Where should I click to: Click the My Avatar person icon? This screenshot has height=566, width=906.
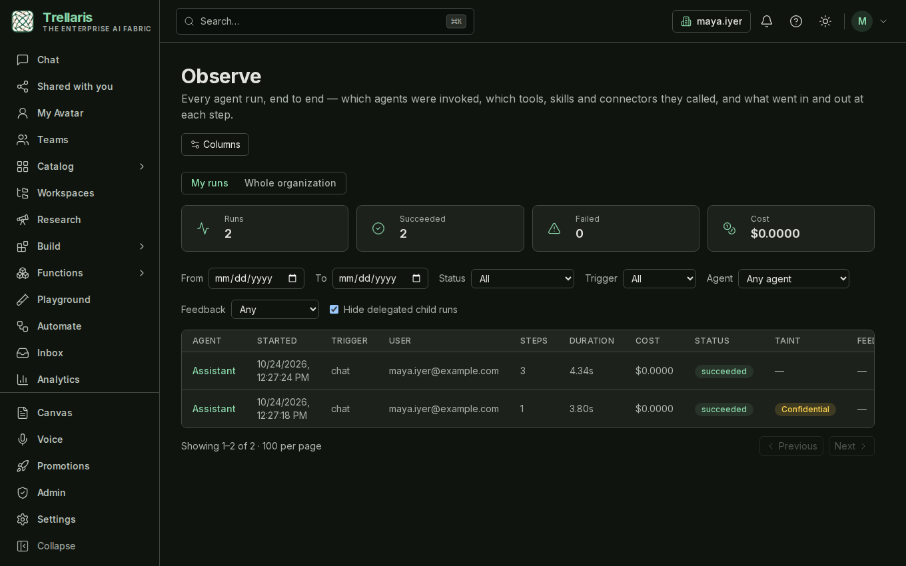click(23, 113)
